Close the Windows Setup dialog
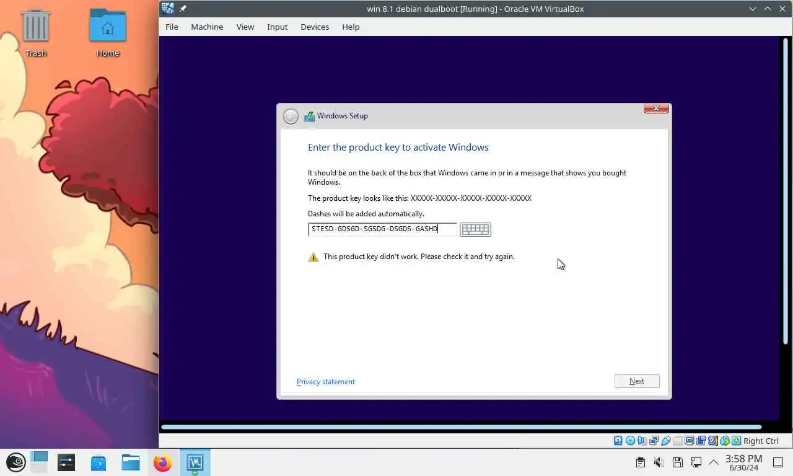This screenshot has height=476, width=793. tap(656, 108)
